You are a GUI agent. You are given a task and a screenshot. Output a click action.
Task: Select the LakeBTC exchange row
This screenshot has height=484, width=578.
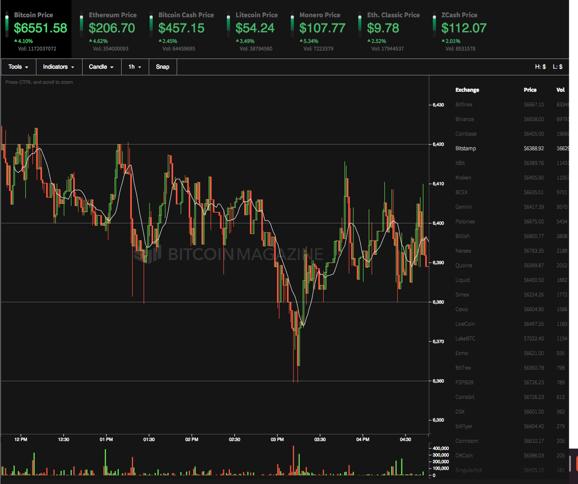coord(512,339)
